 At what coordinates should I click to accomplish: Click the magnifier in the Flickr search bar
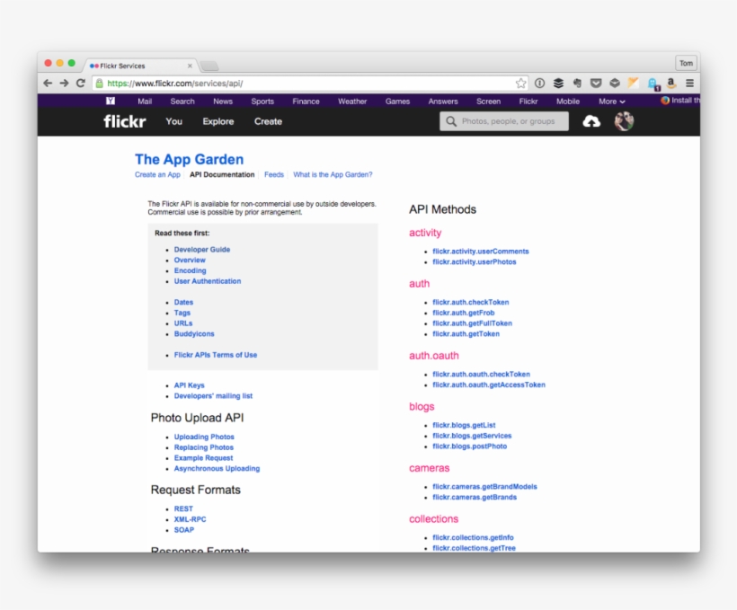click(x=449, y=121)
